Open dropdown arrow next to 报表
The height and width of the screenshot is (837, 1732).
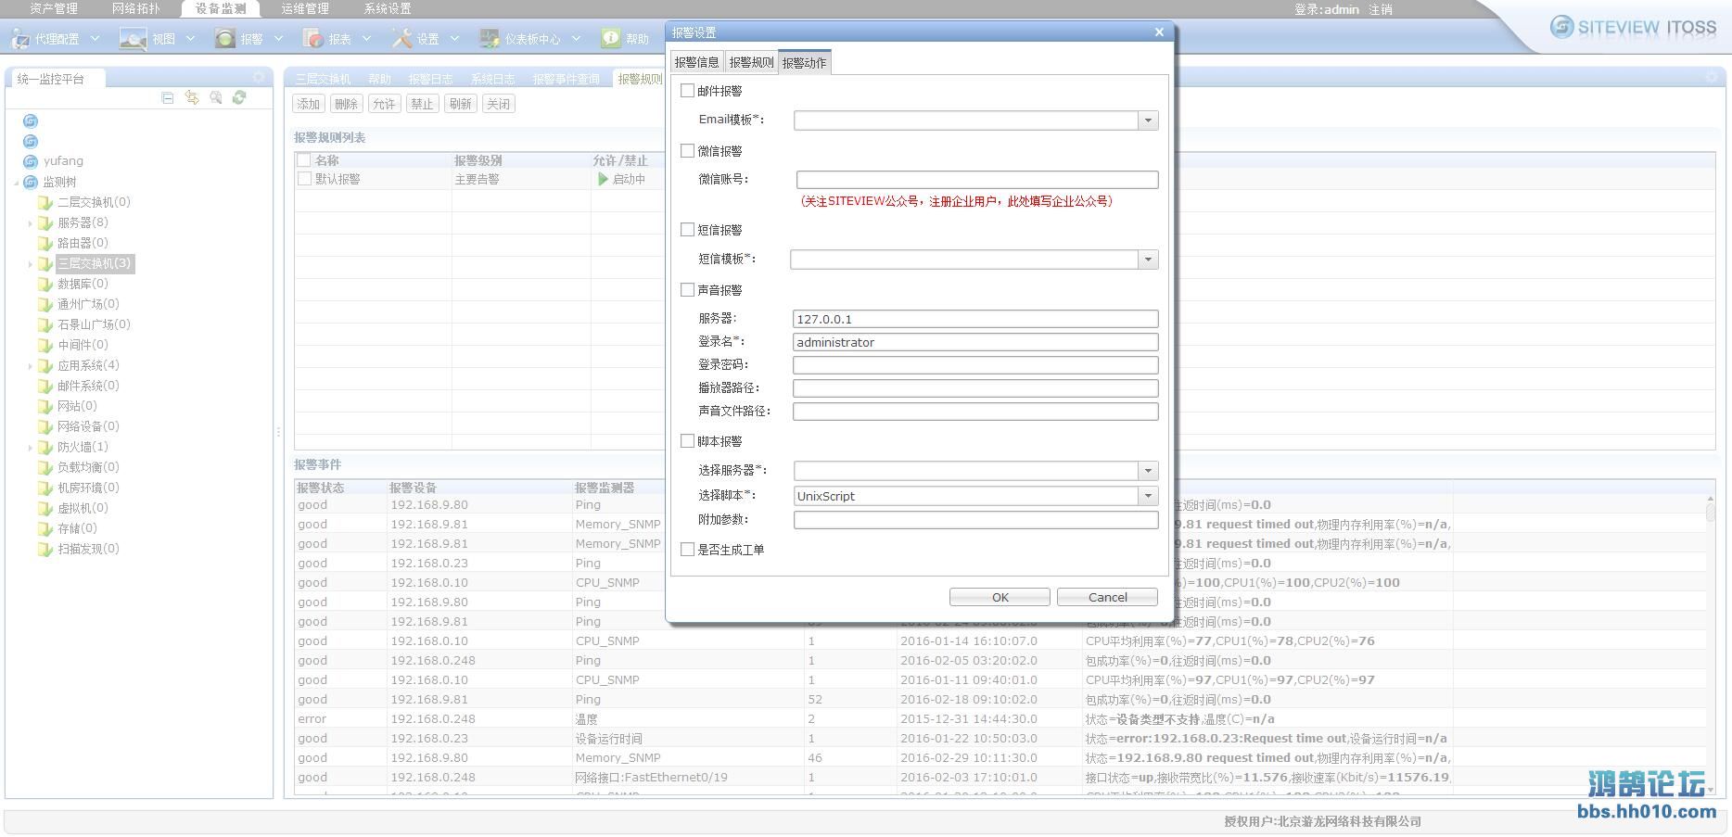(366, 39)
